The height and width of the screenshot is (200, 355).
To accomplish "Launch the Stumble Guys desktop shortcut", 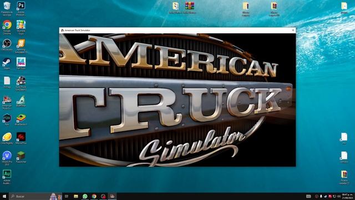I will 21,27.
